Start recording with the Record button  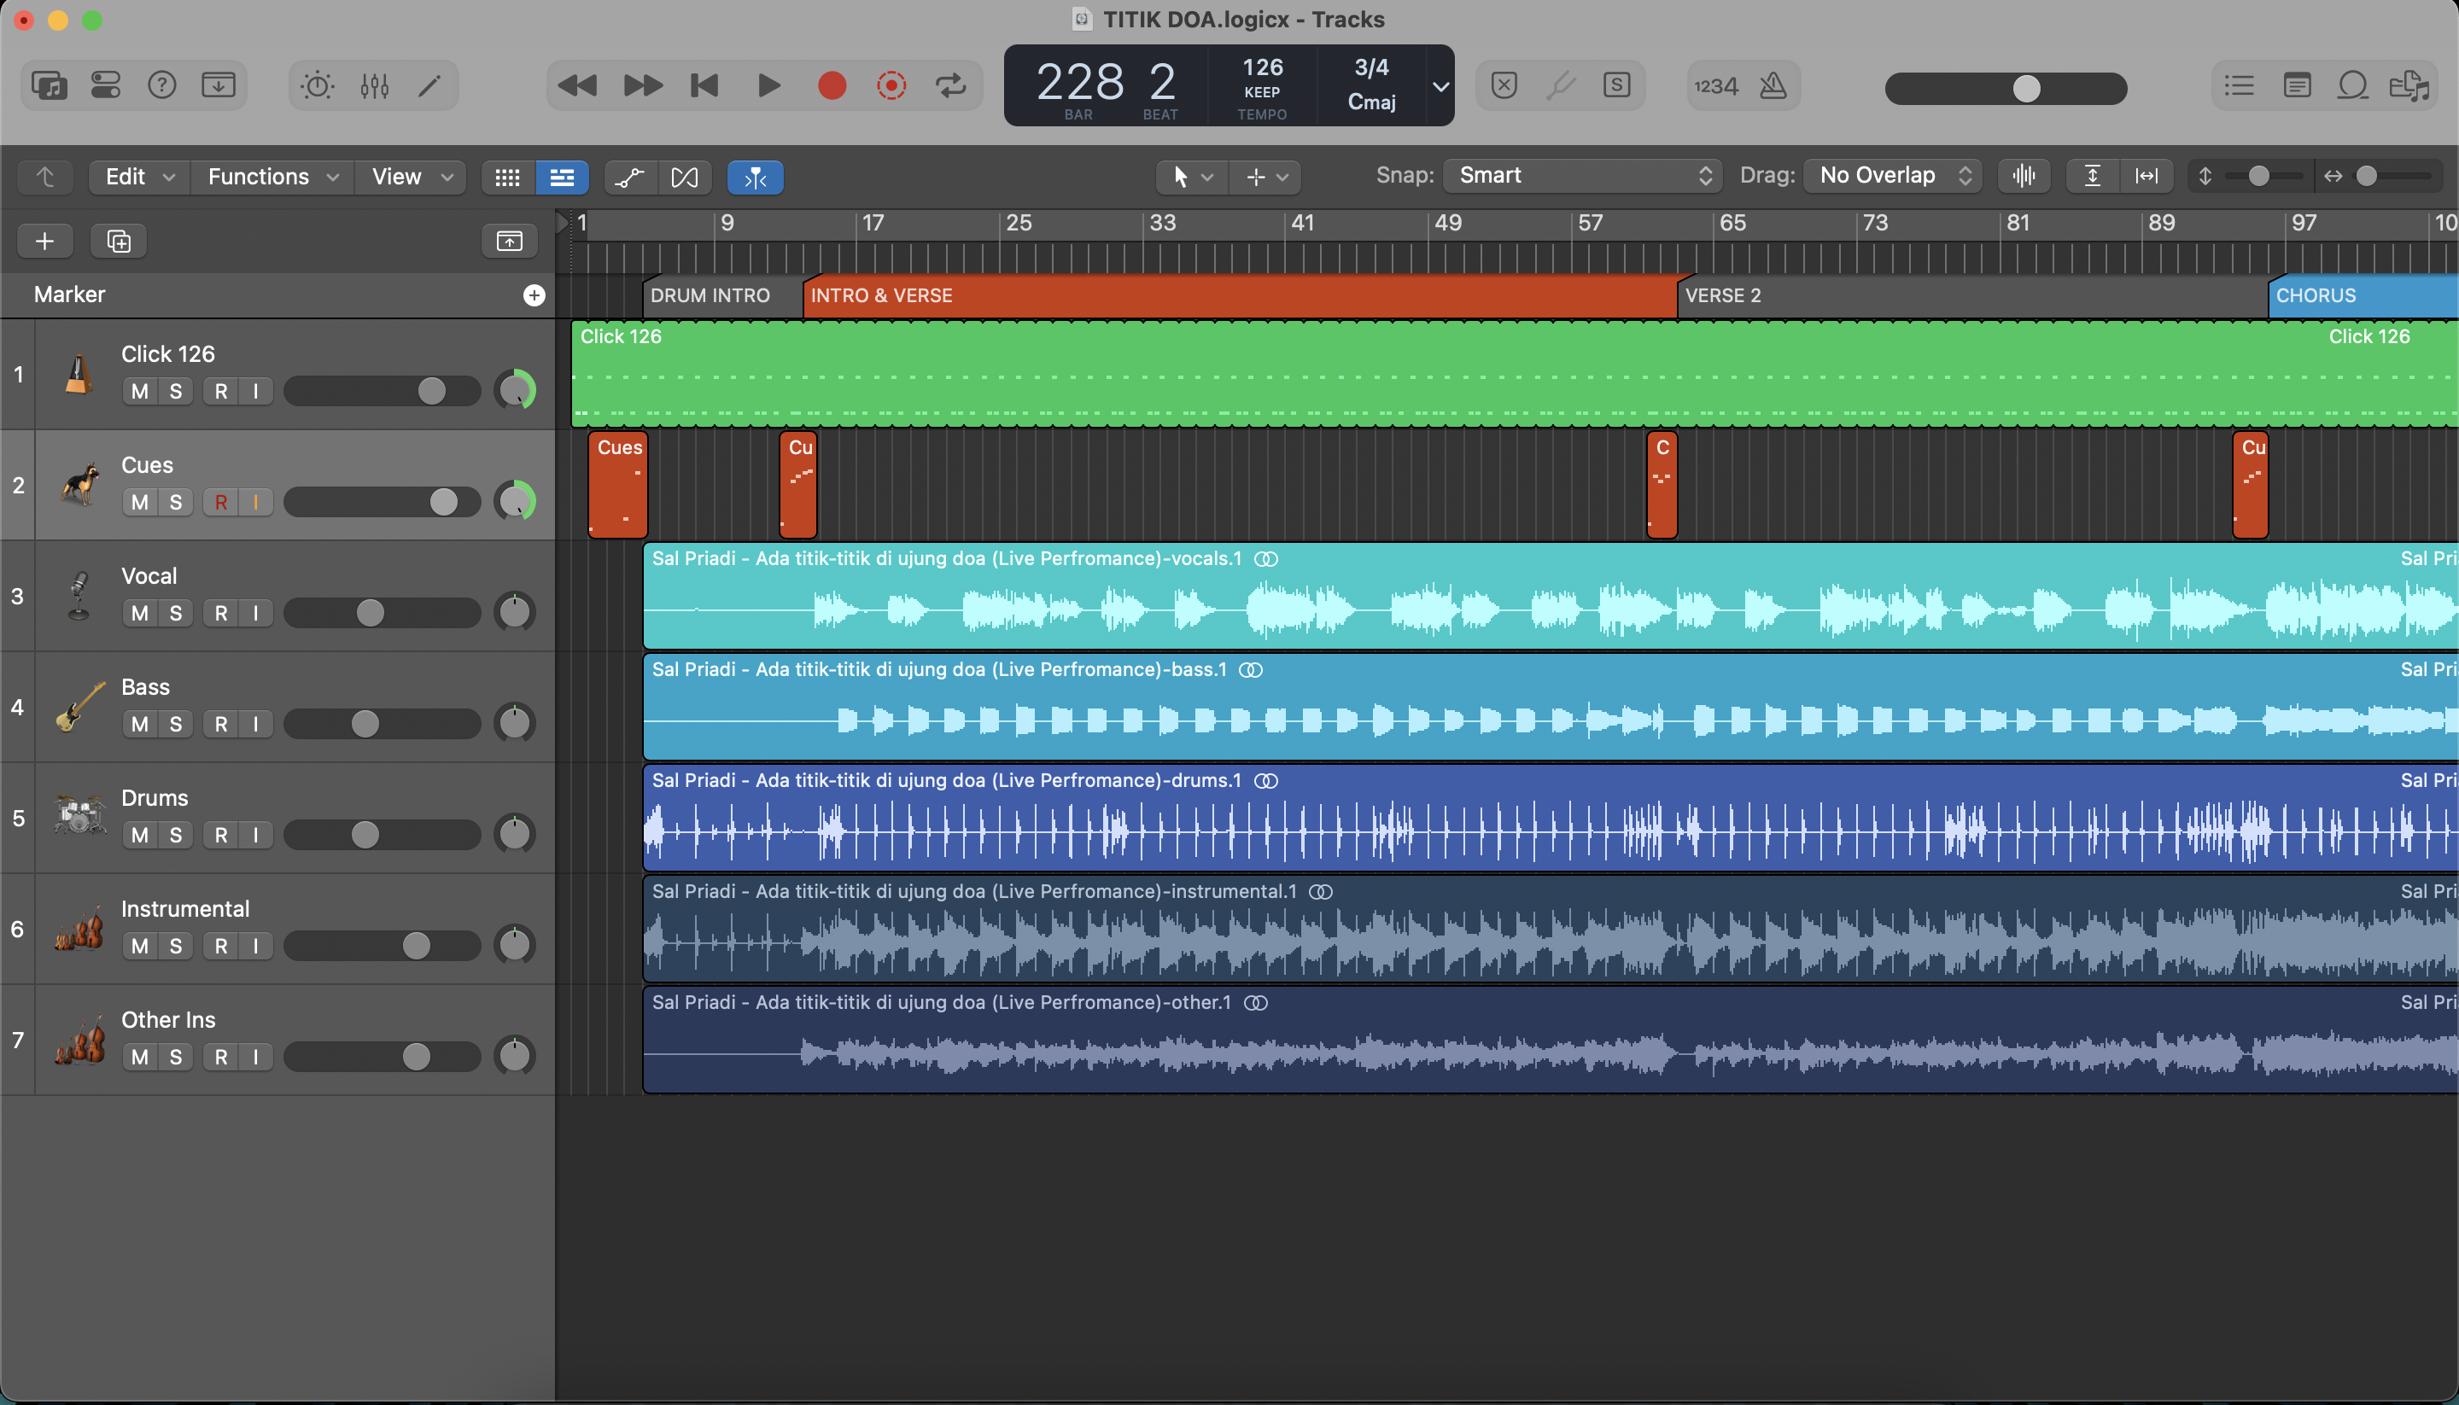pos(832,86)
